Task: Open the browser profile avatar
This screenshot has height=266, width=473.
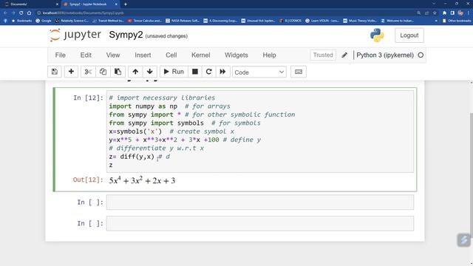Action: click(460, 13)
